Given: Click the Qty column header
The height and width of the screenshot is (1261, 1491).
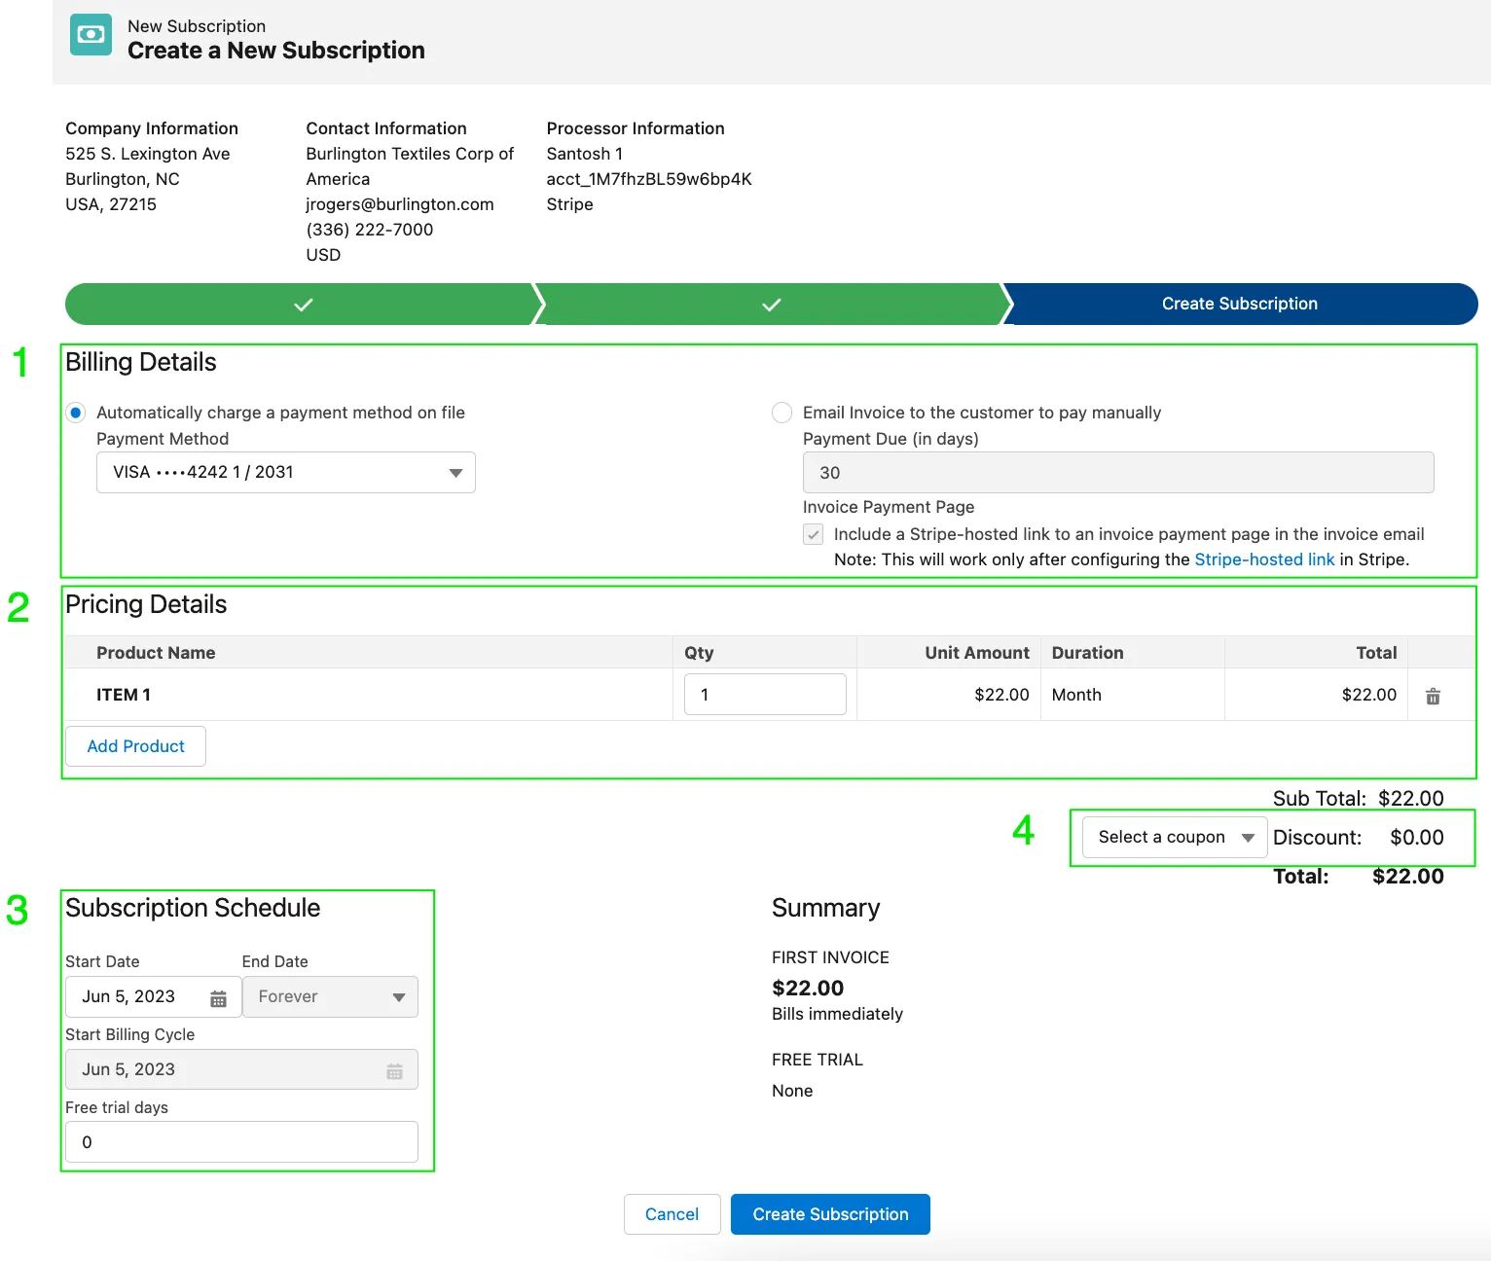Looking at the screenshot, I should tap(699, 653).
